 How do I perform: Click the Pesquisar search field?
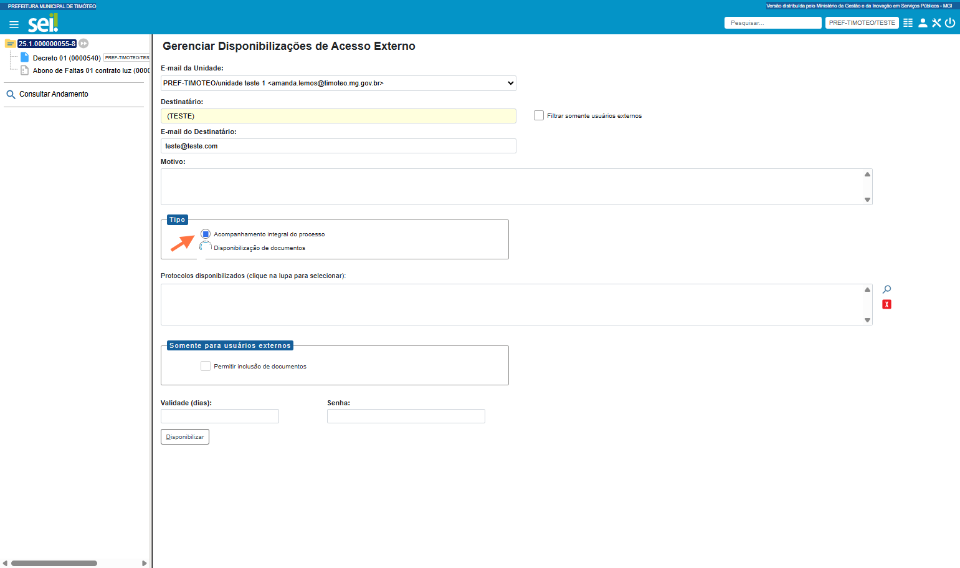pos(772,22)
